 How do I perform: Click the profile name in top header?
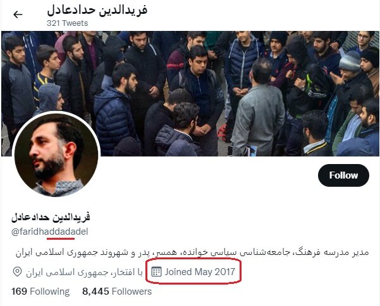tap(97, 11)
